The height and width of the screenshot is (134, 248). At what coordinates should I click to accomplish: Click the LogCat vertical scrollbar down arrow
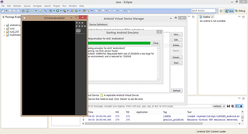[x=242, y=121]
